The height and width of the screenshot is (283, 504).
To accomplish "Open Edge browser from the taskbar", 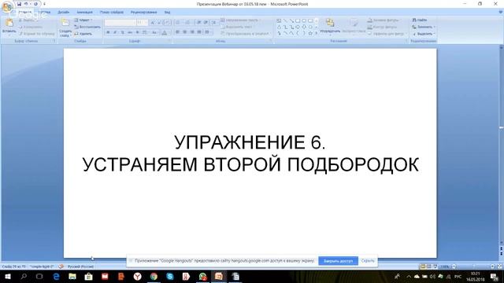I will click(56, 276).
